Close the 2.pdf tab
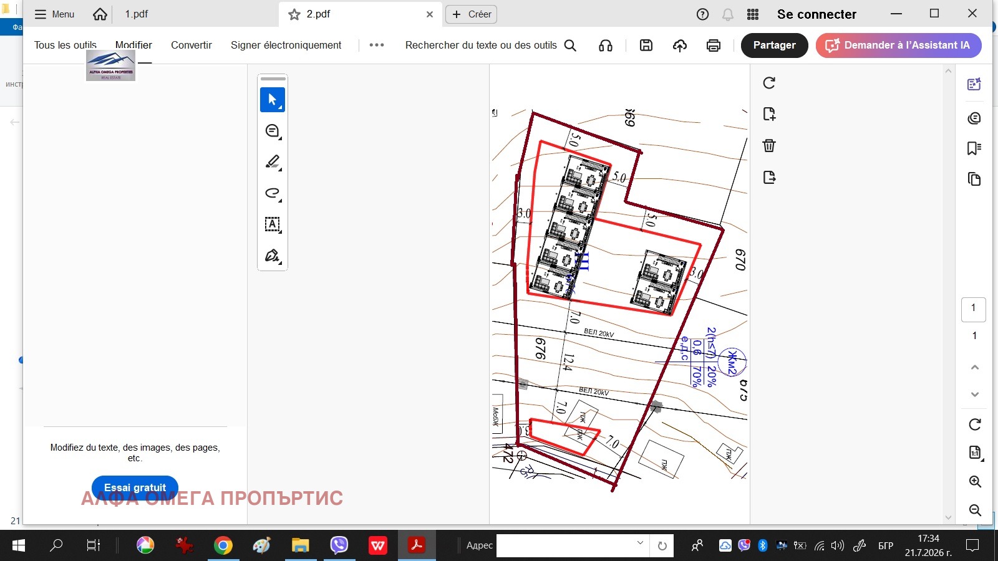The height and width of the screenshot is (561, 998). tap(430, 14)
